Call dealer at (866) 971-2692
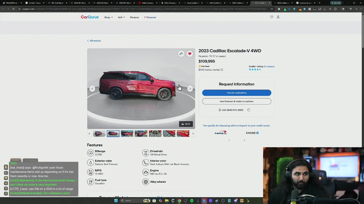 [231, 110]
